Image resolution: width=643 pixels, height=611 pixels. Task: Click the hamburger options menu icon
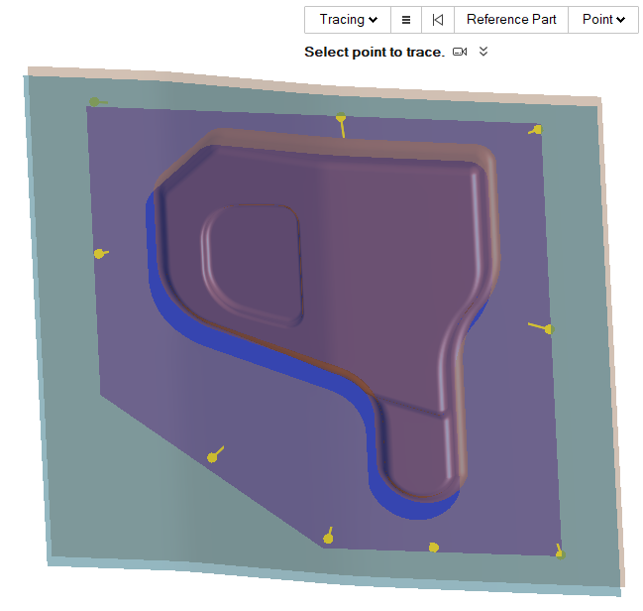pos(406,20)
